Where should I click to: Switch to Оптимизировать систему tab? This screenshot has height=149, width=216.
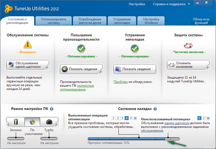click(54, 21)
